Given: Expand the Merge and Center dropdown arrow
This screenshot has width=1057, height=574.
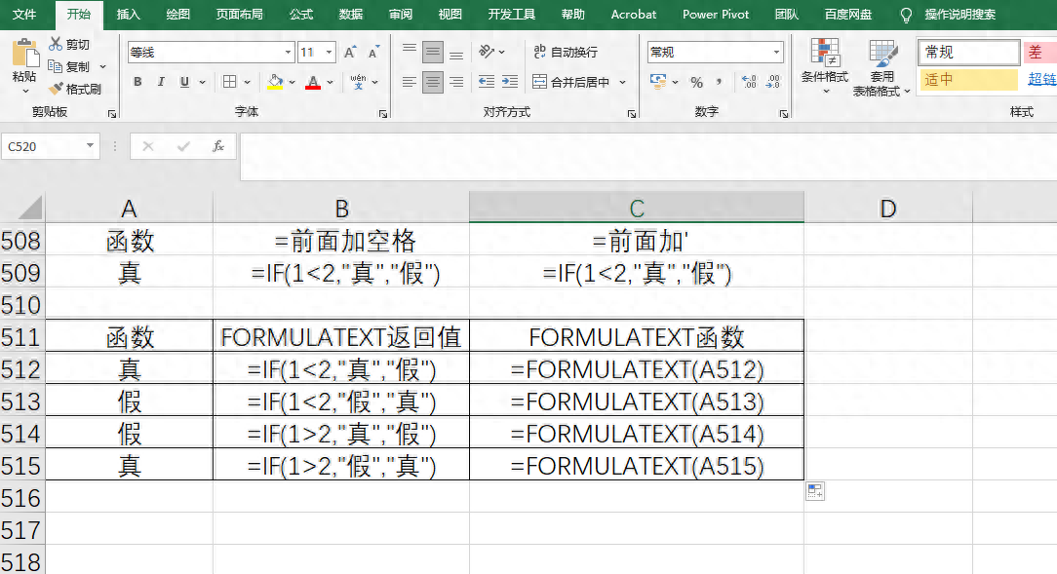Looking at the screenshot, I should click(622, 82).
